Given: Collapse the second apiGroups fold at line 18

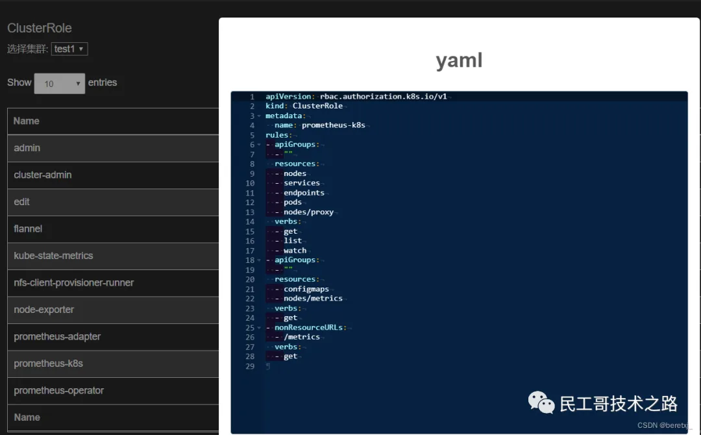Looking at the screenshot, I should 259,260.
